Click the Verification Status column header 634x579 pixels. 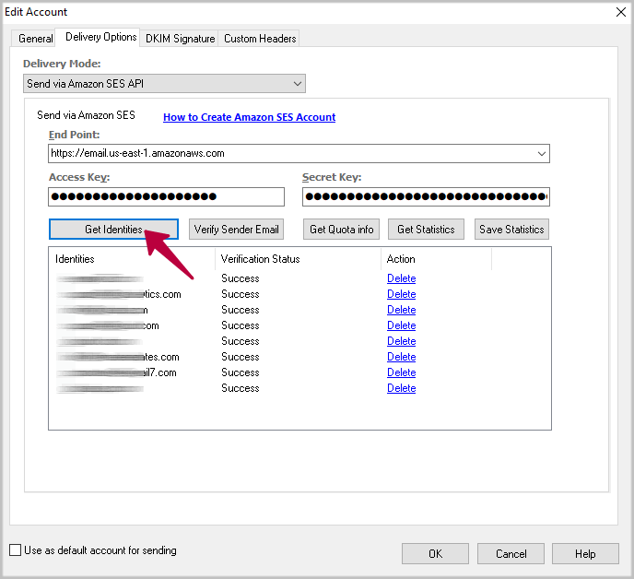[299, 259]
